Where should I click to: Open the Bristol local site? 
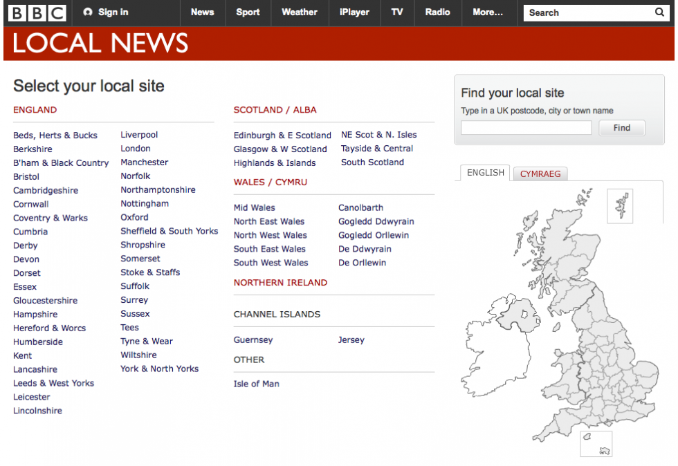tap(26, 177)
